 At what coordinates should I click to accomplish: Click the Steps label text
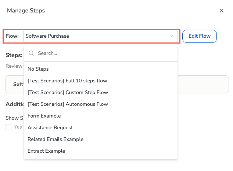[14, 55]
